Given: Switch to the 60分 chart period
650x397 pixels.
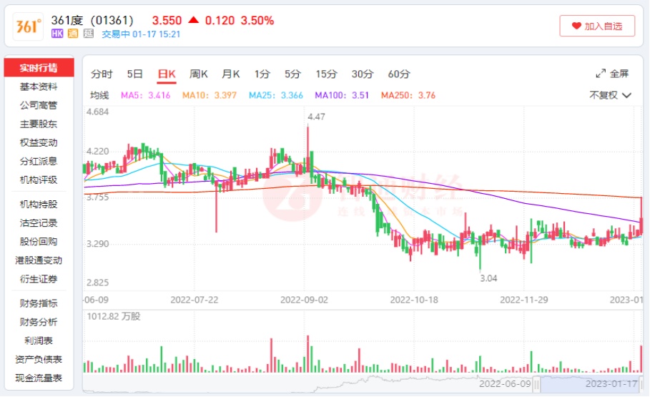Looking at the screenshot, I should tap(399, 74).
